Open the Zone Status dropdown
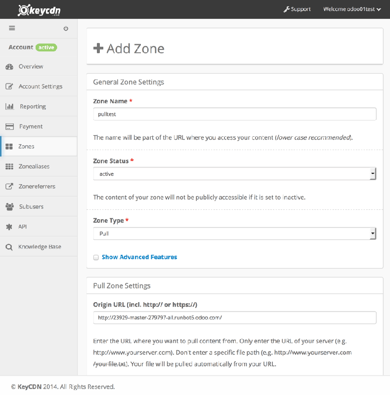390x395 pixels. (x=235, y=174)
